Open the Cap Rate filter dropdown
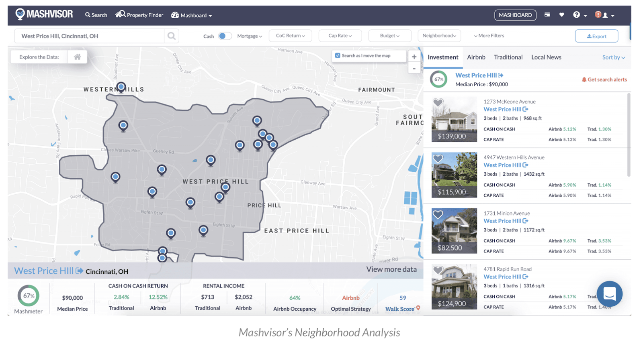 click(340, 36)
